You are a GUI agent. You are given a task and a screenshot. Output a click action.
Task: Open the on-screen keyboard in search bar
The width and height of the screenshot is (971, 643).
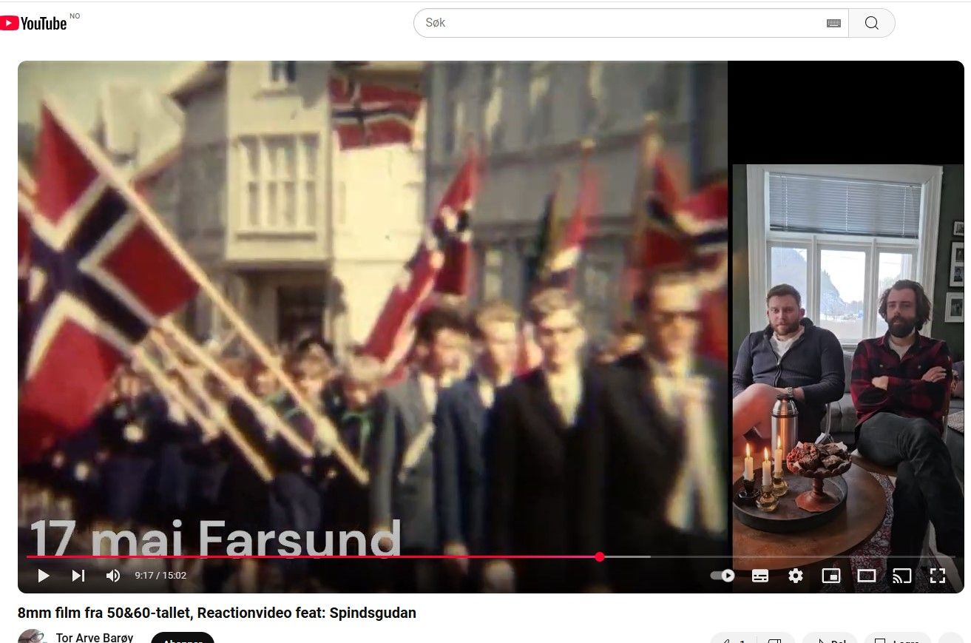coord(833,23)
